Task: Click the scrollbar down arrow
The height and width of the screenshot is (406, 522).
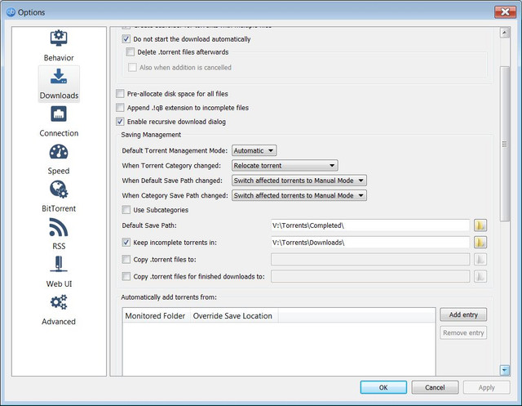Action: click(x=505, y=370)
